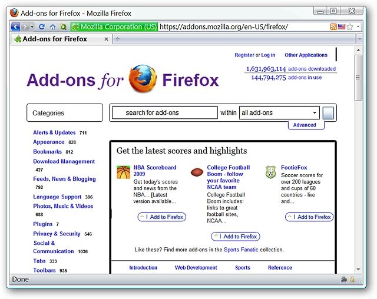Image resolution: width=377 pixels, height=299 pixels.
Task: Bookmark this page with the star icon
Action: (350, 26)
